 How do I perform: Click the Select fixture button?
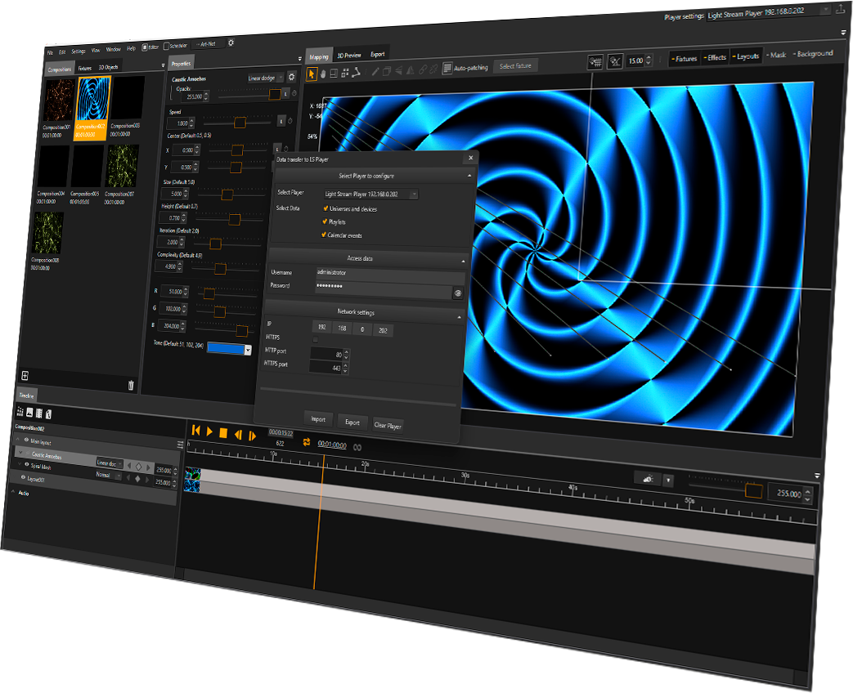click(x=515, y=65)
